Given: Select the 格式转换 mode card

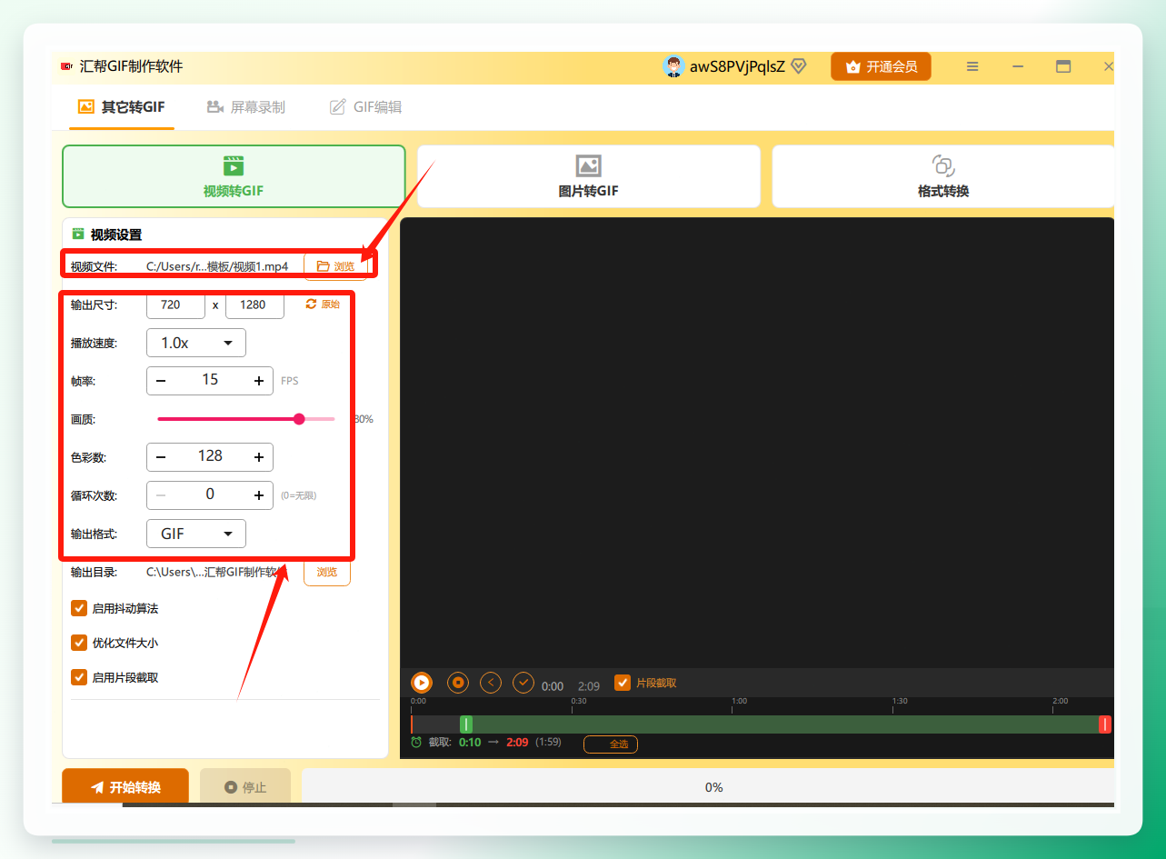Looking at the screenshot, I should [x=943, y=176].
